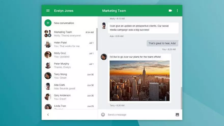Viewport: 224px width, 126px height.
Task: Click the New conversation label
Action: click(x=64, y=23)
